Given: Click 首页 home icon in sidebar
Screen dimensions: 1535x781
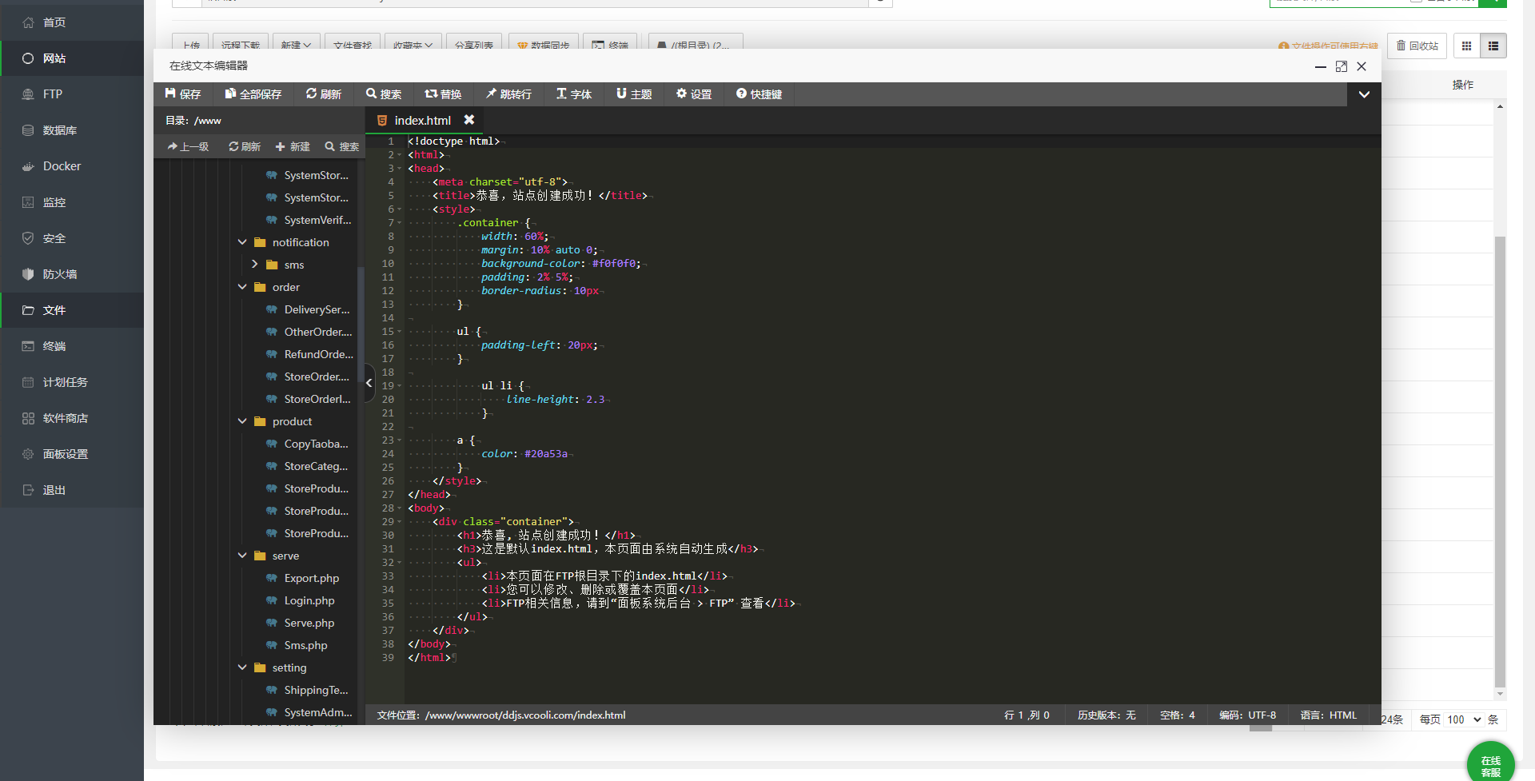Looking at the screenshot, I should [x=29, y=22].
